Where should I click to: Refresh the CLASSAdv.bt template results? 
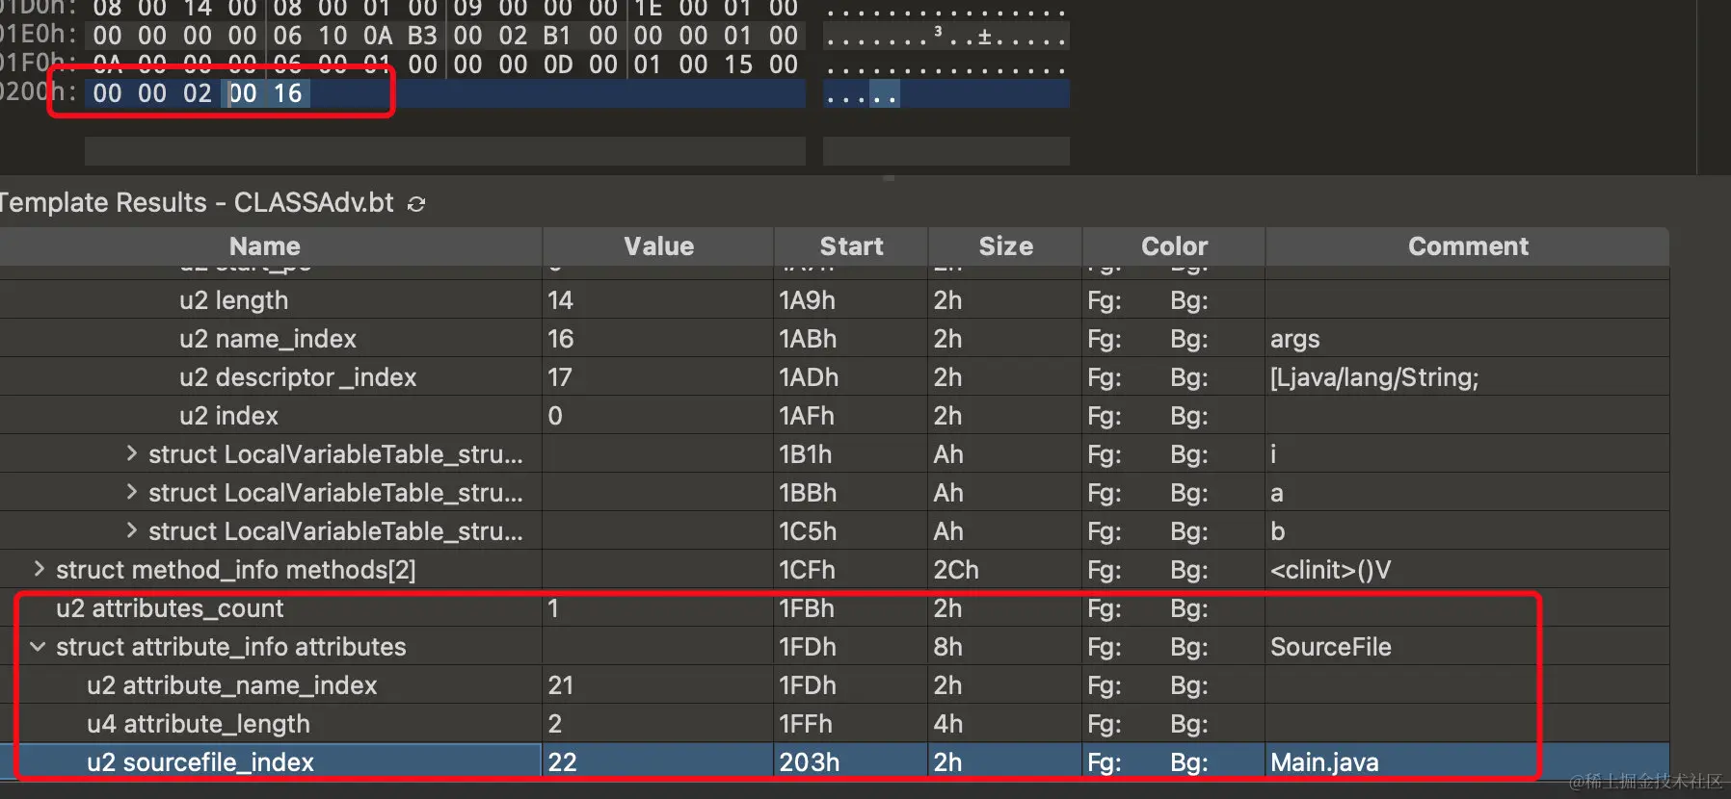(416, 204)
